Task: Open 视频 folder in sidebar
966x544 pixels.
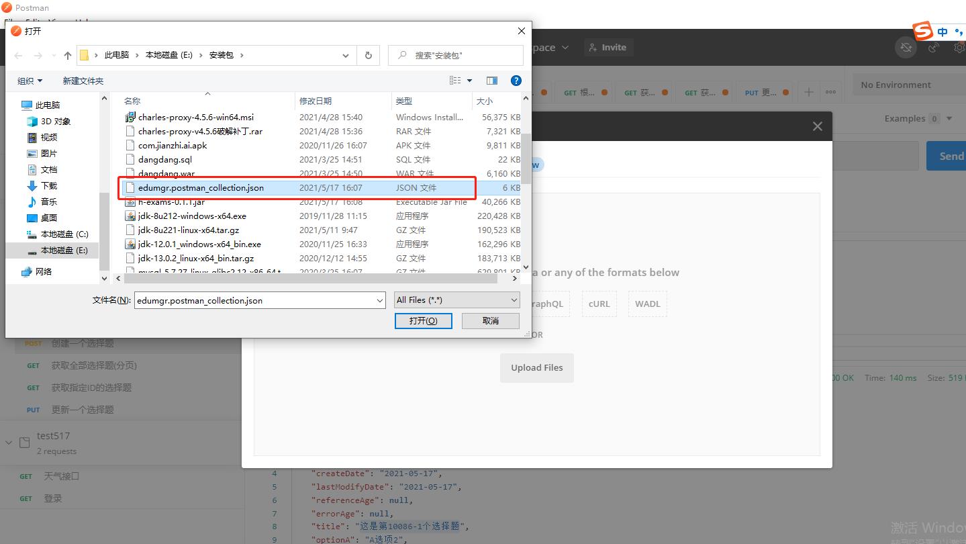Action: click(42, 137)
